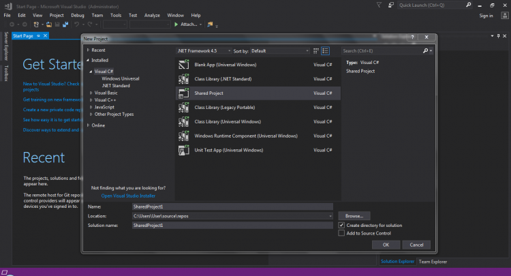The width and height of the screenshot is (511, 276).
Task: Close the Start Page tab
Action: [x=45, y=36]
